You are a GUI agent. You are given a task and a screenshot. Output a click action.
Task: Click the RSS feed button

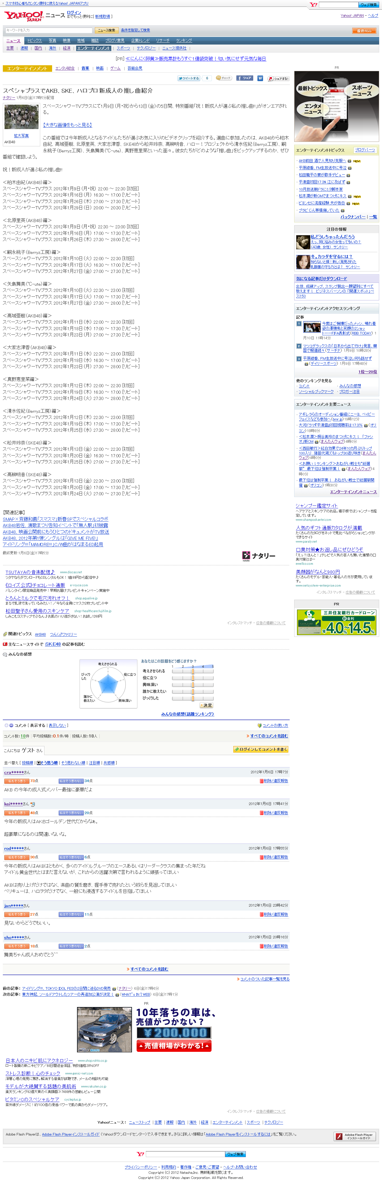(x=364, y=31)
